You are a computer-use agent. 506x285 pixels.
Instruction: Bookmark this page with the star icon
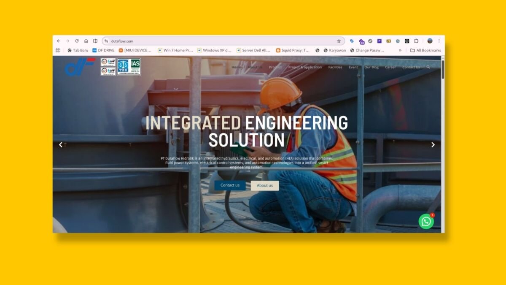pyautogui.click(x=339, y=41)
